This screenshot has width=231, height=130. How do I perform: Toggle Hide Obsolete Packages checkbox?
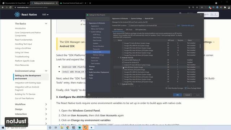pos(166,88)
